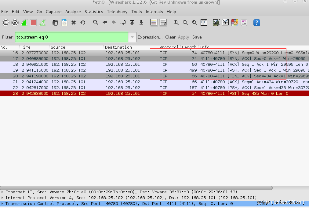The image size is (309, 208).
Task: Open the Statistics menu
Action: 94,12
